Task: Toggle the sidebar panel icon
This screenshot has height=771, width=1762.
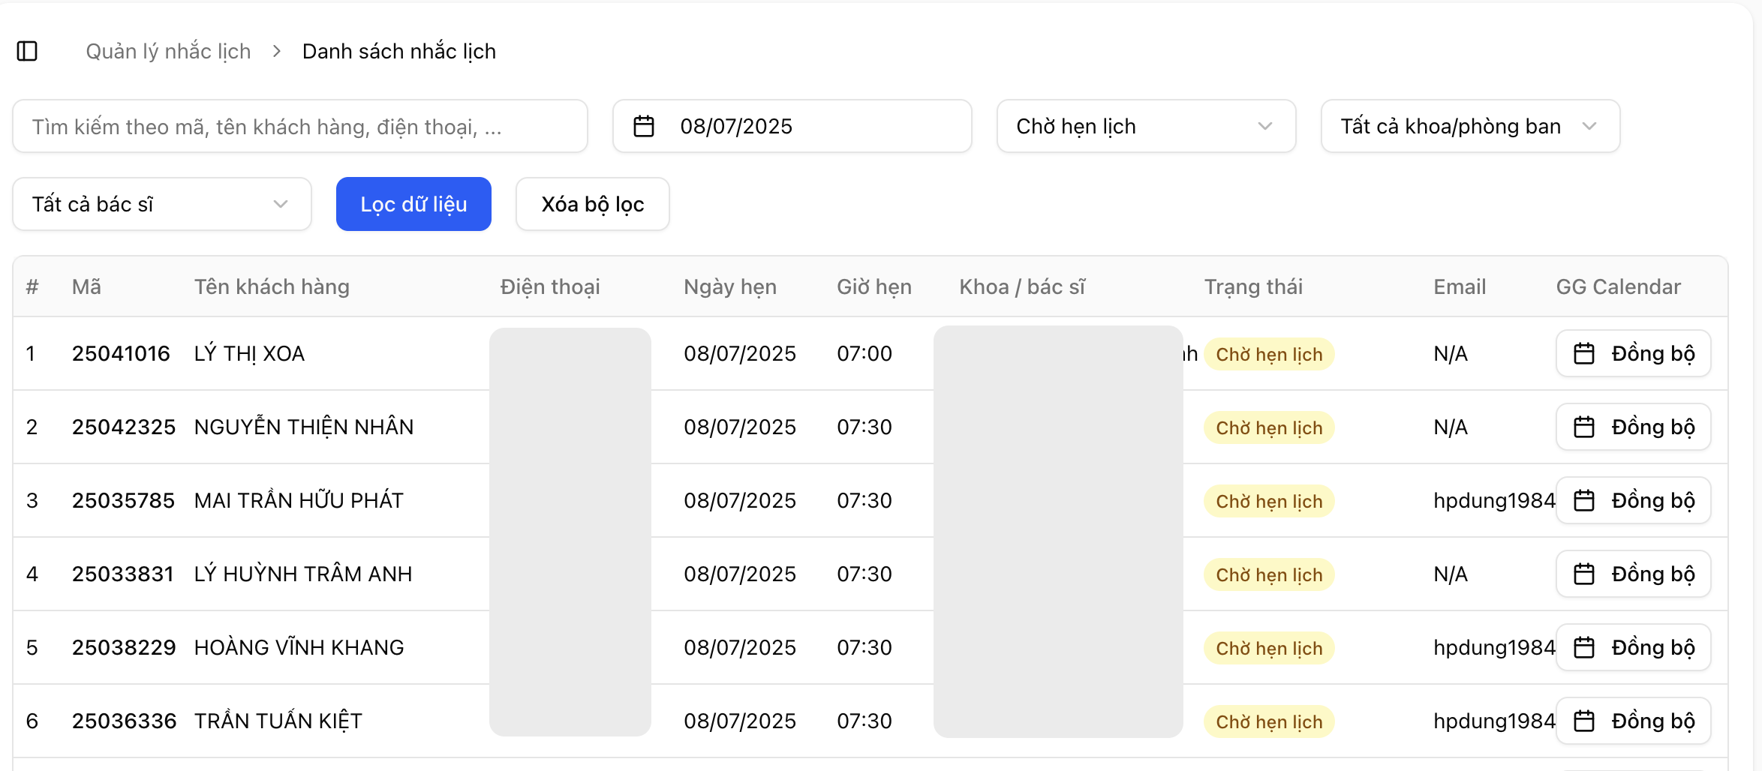Action: point(27,51)
